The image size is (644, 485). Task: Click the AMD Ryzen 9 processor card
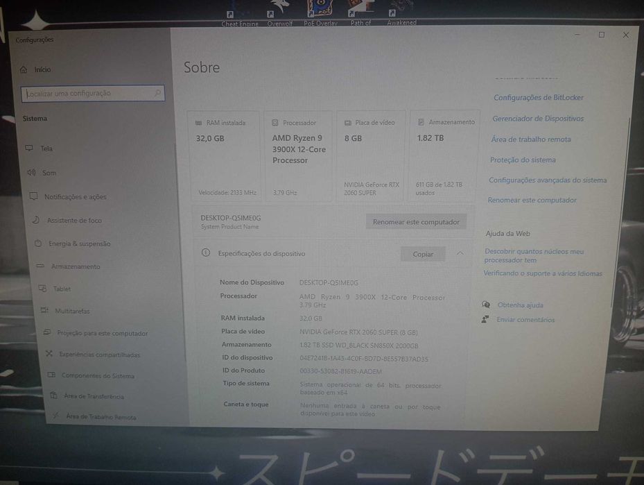299,156
